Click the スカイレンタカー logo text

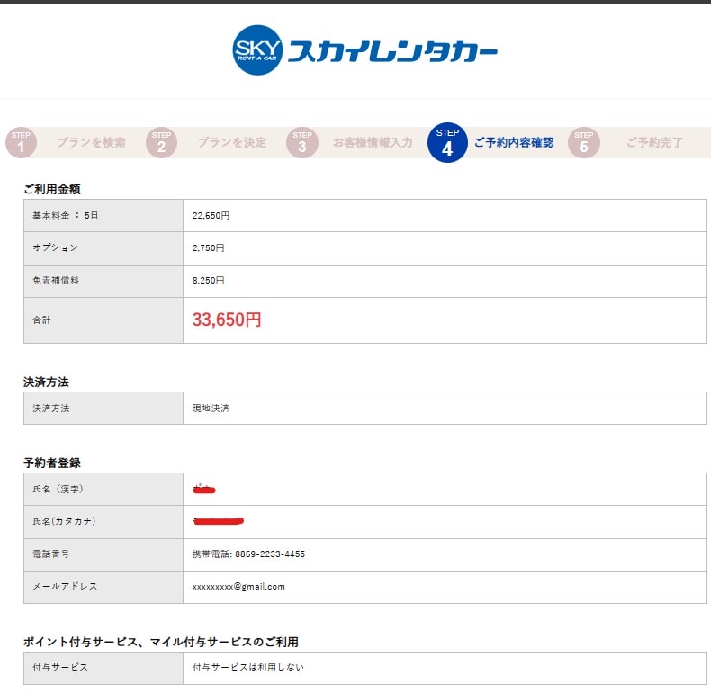(x=391, y=52)
